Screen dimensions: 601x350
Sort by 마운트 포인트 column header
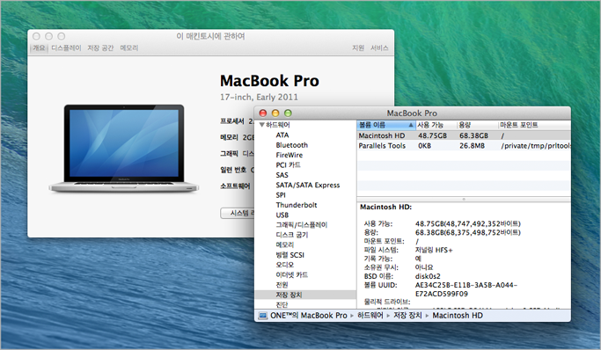[534, 125]
